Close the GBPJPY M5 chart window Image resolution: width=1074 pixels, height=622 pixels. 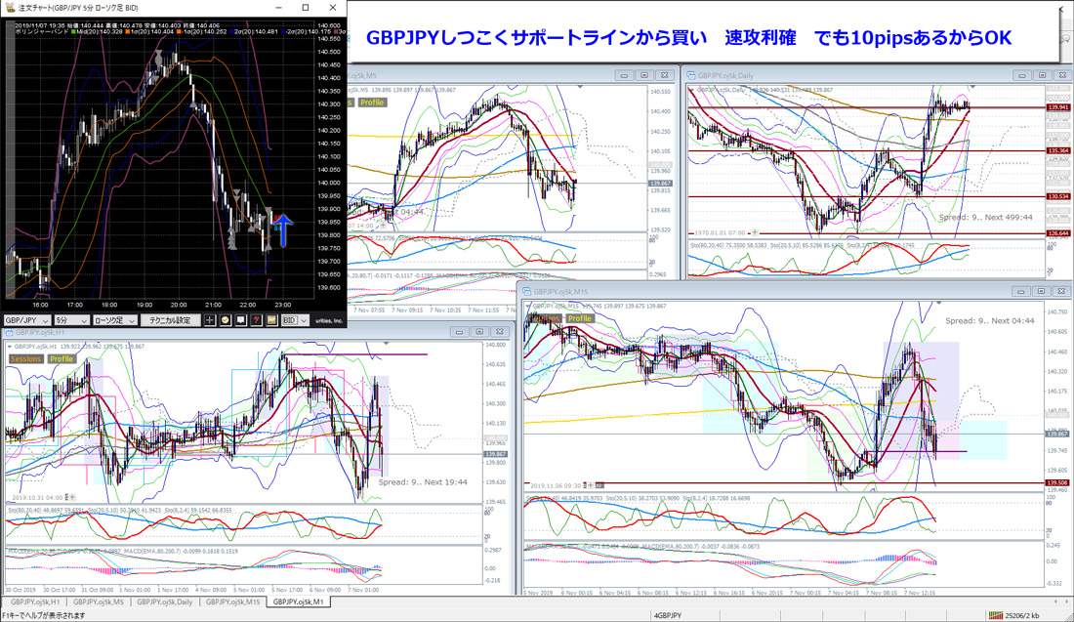(x=664, y=75)
